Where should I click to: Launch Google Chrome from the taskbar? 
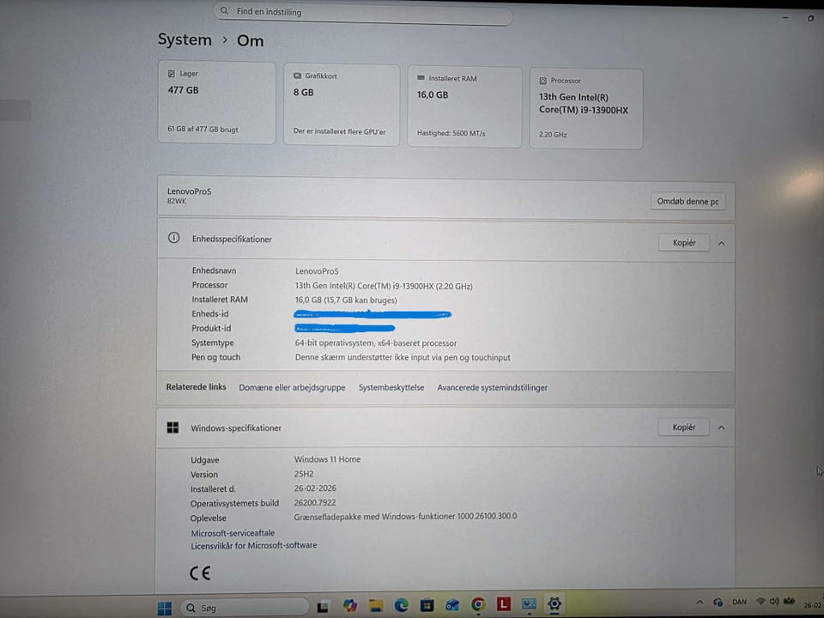(478, 605)
